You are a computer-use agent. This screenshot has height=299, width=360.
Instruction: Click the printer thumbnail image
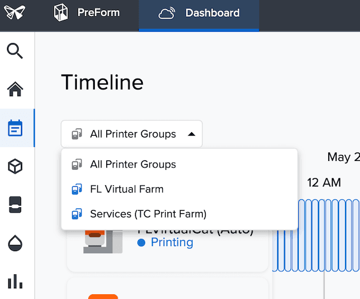103,241
